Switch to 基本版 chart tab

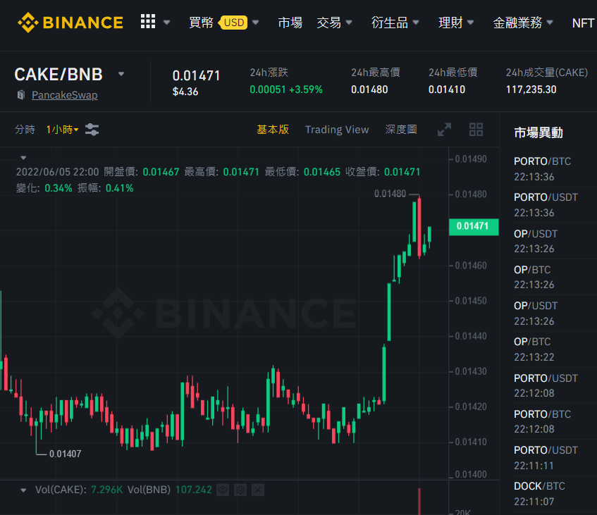click(273, 130)
